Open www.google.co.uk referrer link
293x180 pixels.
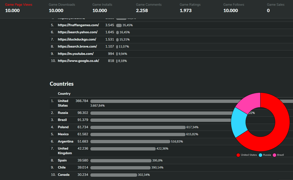point(78,61)
